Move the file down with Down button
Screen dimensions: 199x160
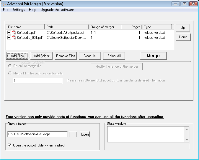tap(183, 37)
